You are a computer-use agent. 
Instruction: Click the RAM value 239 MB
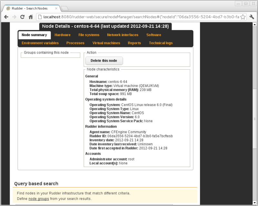[146, 90]
